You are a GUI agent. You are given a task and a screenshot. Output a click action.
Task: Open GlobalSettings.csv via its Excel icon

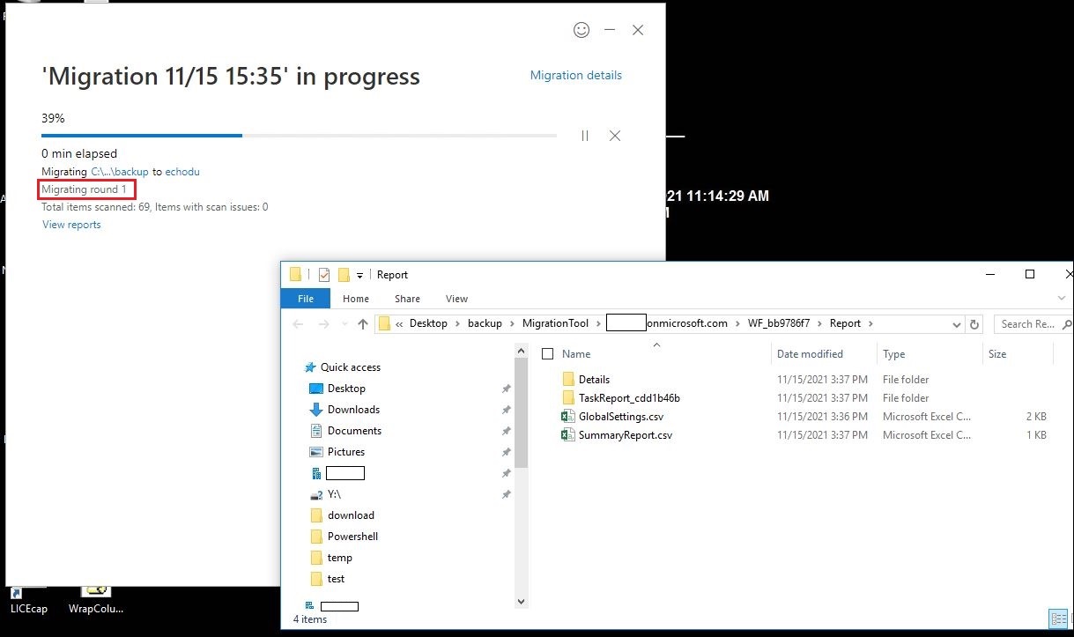click(x=568, y=416)
